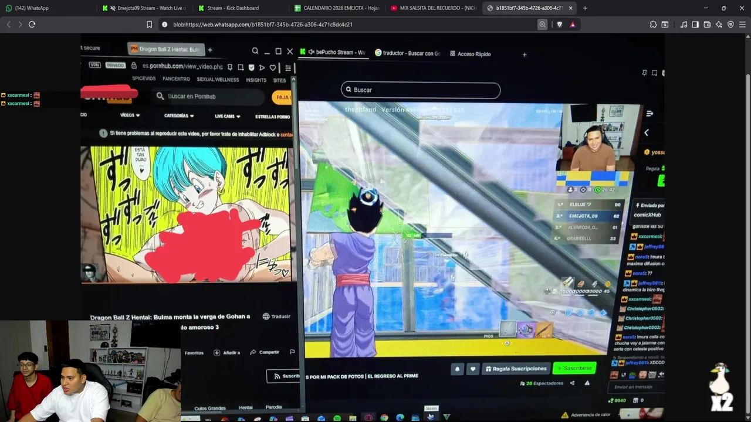Screen dimensions: 751x422
Task: Expand the LIVE CAMS dropdown menu
Action: 228,116
